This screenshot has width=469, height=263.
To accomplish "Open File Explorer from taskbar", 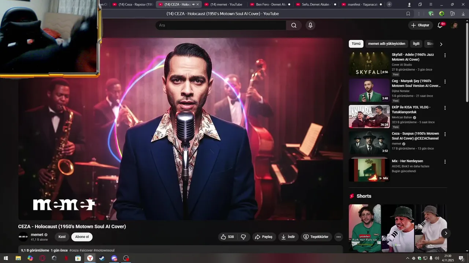I will tap(18, 258).
